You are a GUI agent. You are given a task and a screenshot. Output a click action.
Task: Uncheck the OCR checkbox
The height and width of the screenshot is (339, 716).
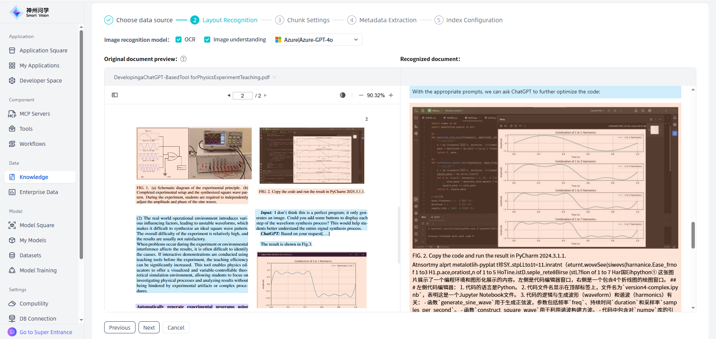[179, 40]
